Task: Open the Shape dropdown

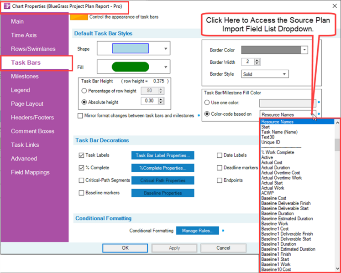Action: tap(166, 48)
